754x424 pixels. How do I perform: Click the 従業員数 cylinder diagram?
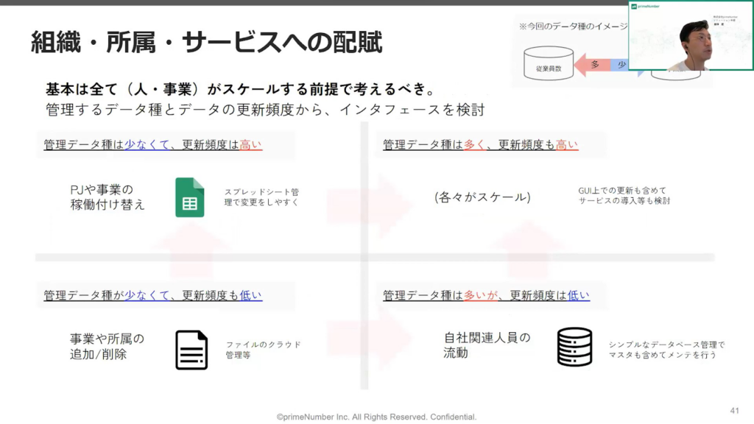coord(547,64)
